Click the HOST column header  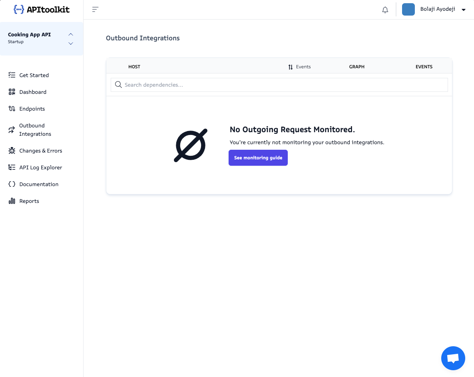(x=134, y=67)
